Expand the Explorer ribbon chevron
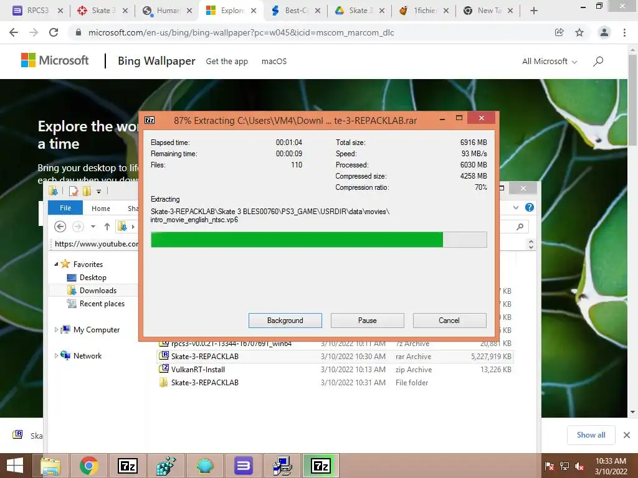Screen dimensions: 638x478 click(x=515, y=208)
